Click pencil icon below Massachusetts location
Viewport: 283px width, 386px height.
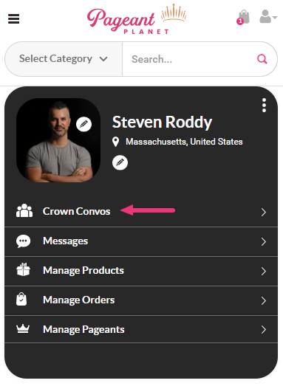point(120,162)
